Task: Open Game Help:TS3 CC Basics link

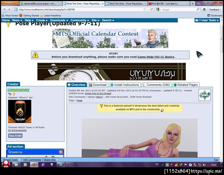Action: (x=156, y=57)
